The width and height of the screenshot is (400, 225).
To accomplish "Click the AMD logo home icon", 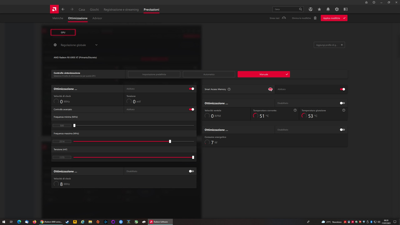I will (x=54, y=9).
